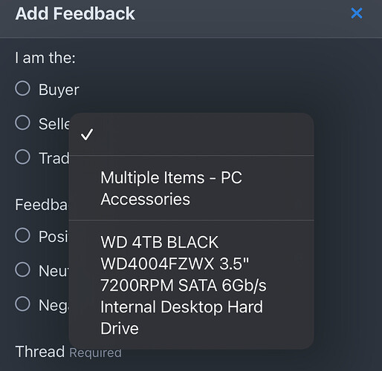Select the Buyer radio button circle

point(22,88)
